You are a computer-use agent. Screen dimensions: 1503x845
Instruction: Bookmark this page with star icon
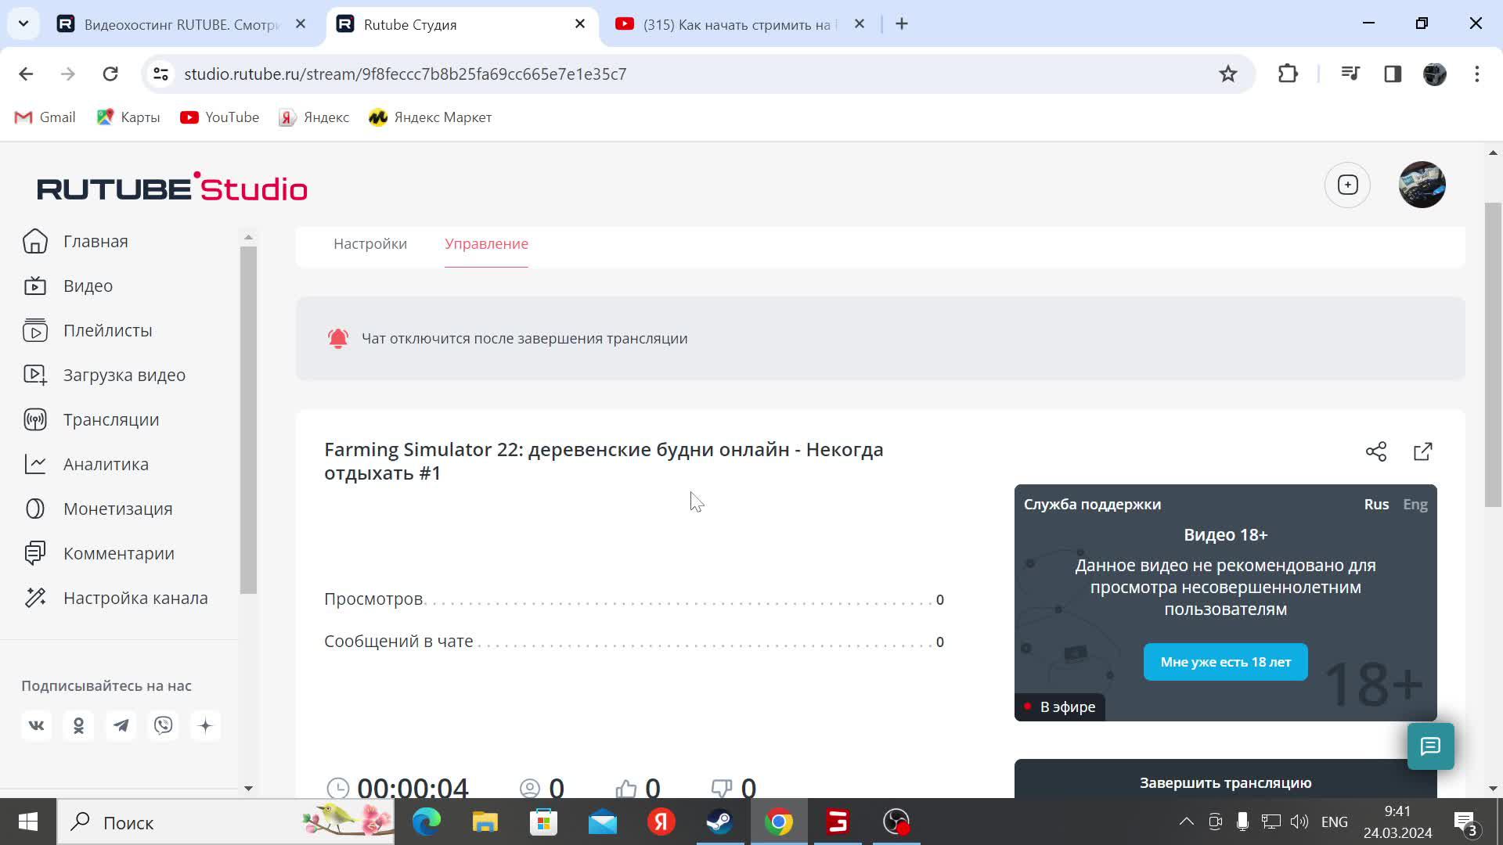[1227, 74]
